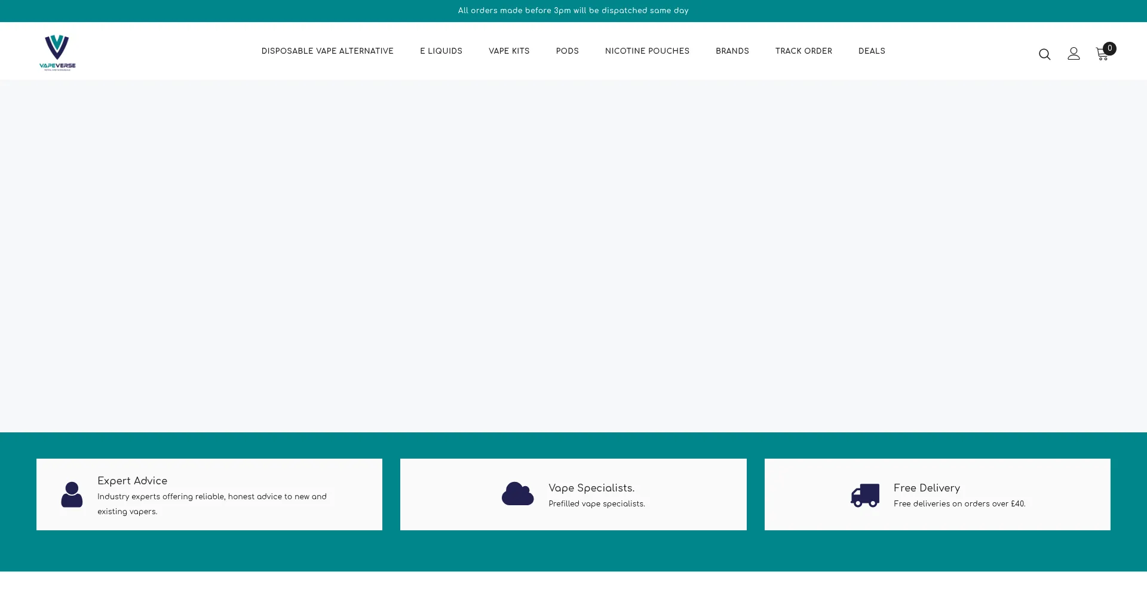Open the user account icon
The image size is (1147, 593).
click(1074, 54)
